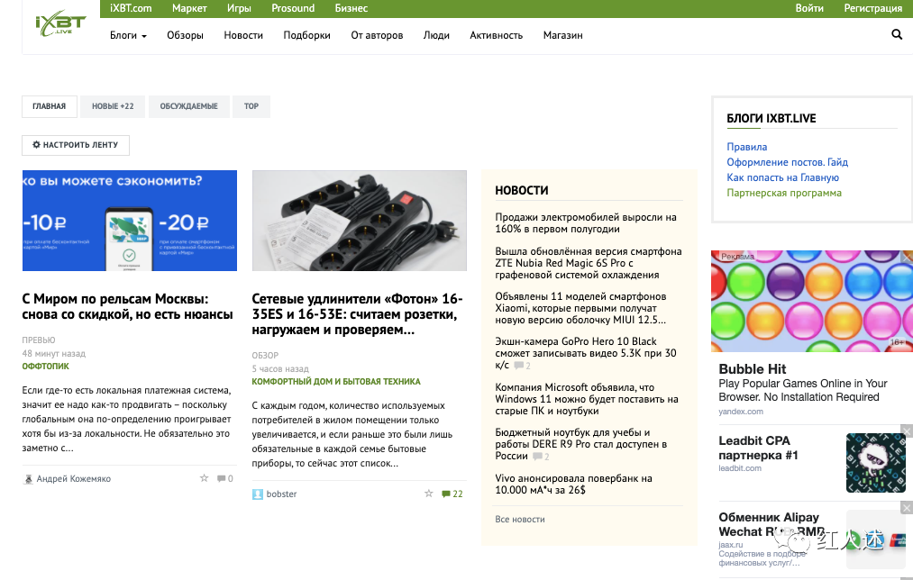Click iXBT.com in top green bar

tap(131, 8)
